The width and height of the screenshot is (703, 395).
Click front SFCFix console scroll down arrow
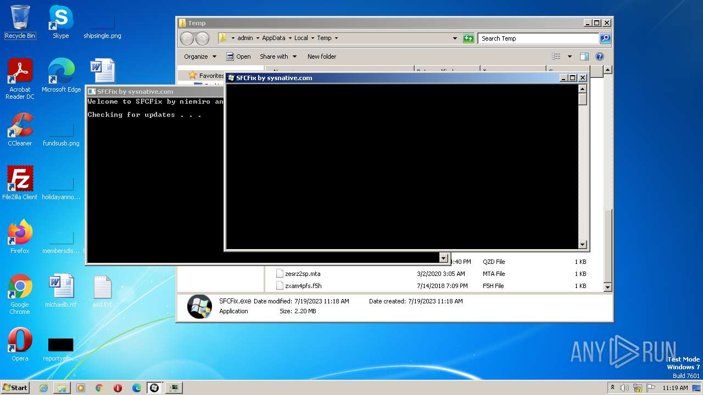[583, 245]
